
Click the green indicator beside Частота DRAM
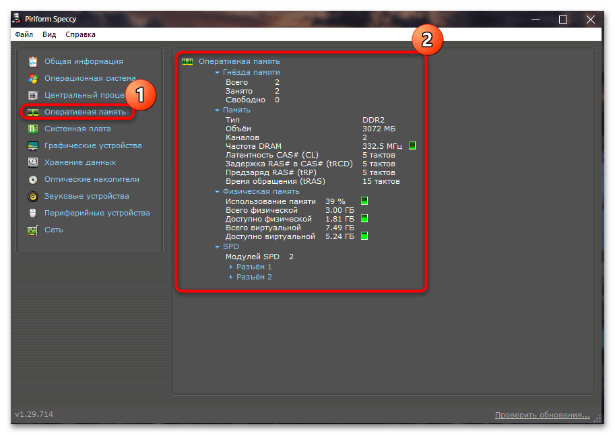412,145
